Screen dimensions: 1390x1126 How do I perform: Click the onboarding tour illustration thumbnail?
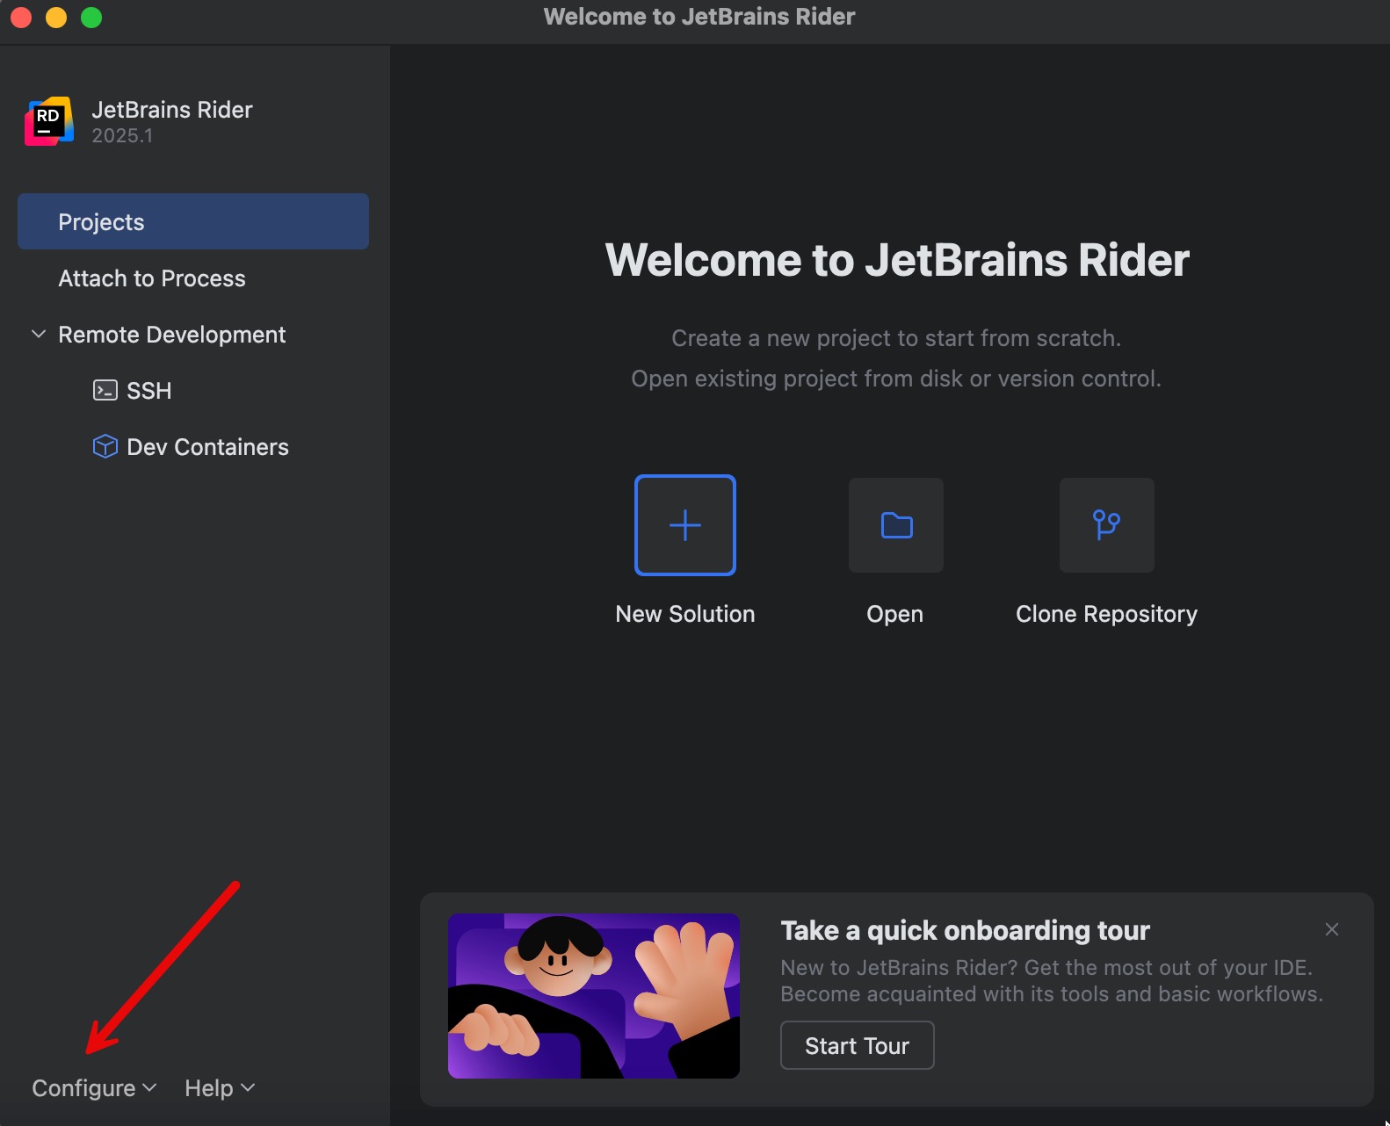[593, 995]
